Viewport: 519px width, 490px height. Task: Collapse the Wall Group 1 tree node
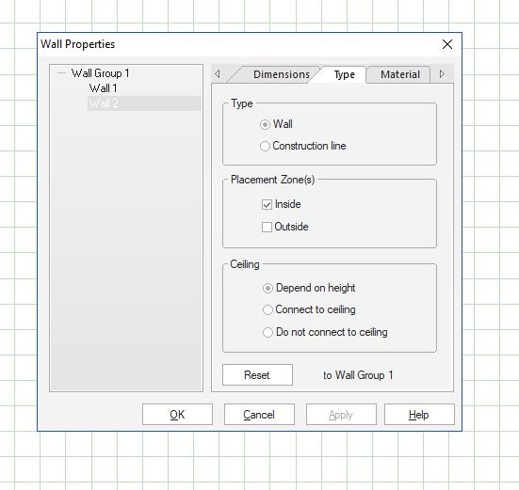tap(61, 73)
